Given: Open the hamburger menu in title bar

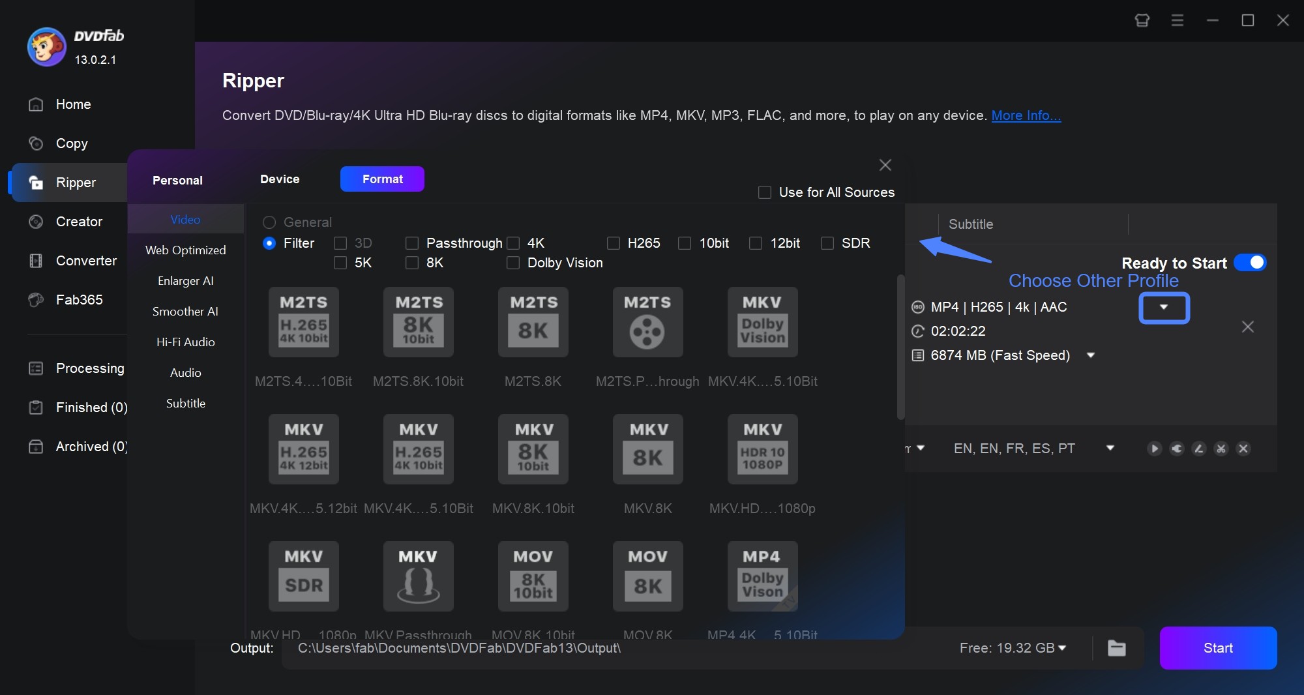Looking at the screenshot, I should click(1178, 20).
